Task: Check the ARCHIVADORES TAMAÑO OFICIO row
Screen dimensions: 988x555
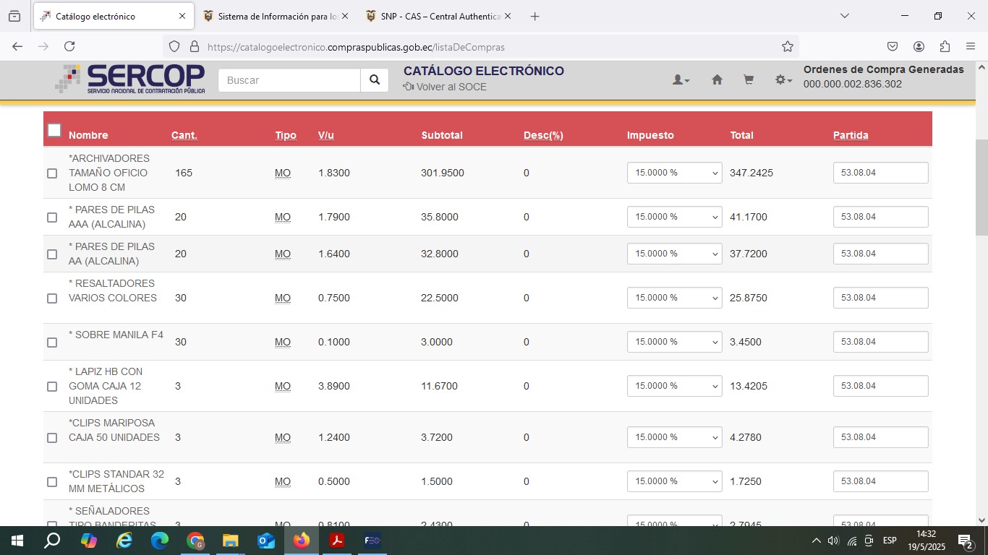Action: (x=52, y=173)
